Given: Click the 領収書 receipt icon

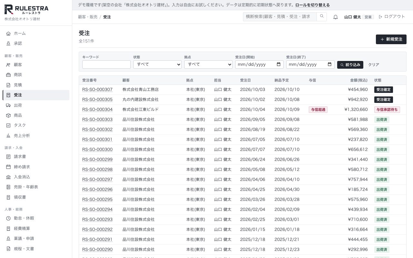Looking at the screenshot, I should click(x=8, y=197).
